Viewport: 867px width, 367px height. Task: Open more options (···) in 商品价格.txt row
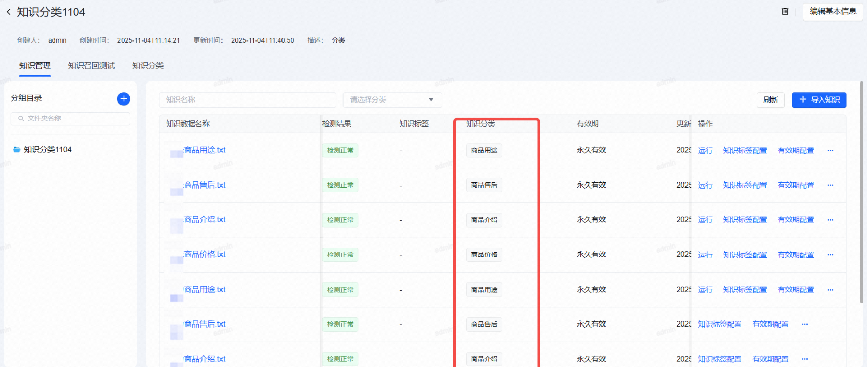coord(830,255)
